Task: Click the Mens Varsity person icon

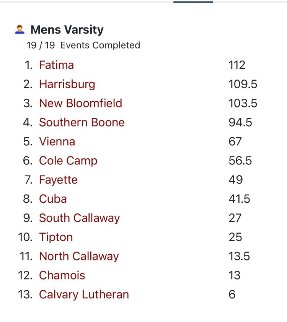Action: (20, 29)
